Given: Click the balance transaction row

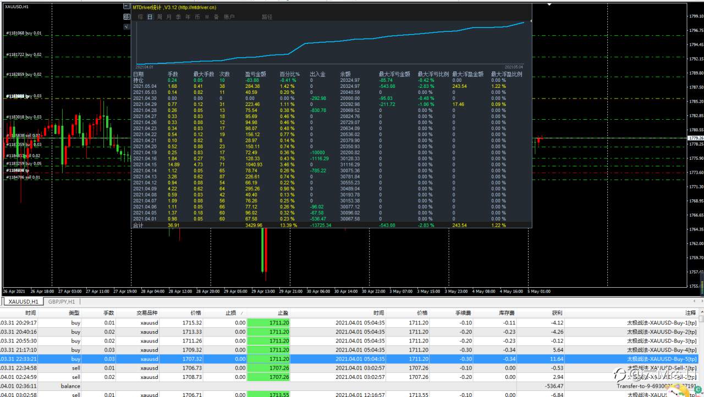Looking at the screenshot, I should (350, 385).
